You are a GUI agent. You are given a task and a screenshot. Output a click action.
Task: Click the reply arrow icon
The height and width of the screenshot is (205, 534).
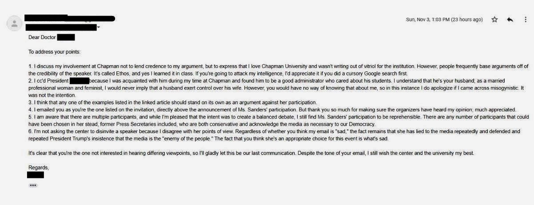510,20
